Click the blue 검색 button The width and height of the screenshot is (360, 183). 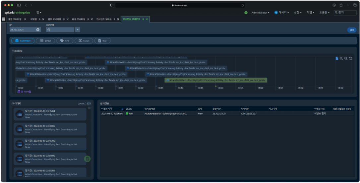[352, 30]
